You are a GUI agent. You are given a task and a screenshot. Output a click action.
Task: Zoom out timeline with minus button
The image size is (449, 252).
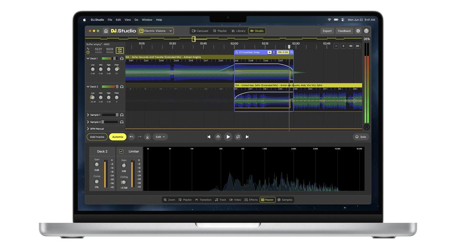[x=336, y=46]
